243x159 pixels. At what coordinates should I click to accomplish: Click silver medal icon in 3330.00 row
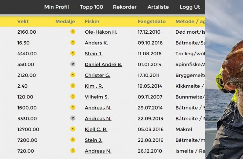(x=73, y=118)
